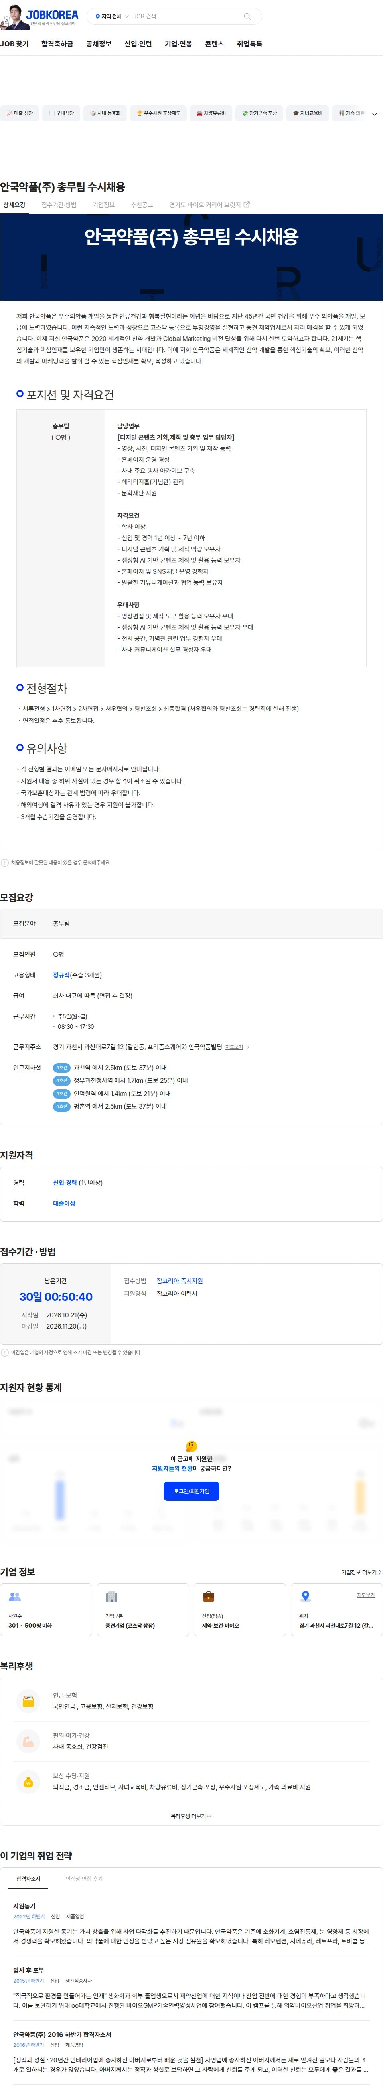Click the 전형절차 section heading

46,688
